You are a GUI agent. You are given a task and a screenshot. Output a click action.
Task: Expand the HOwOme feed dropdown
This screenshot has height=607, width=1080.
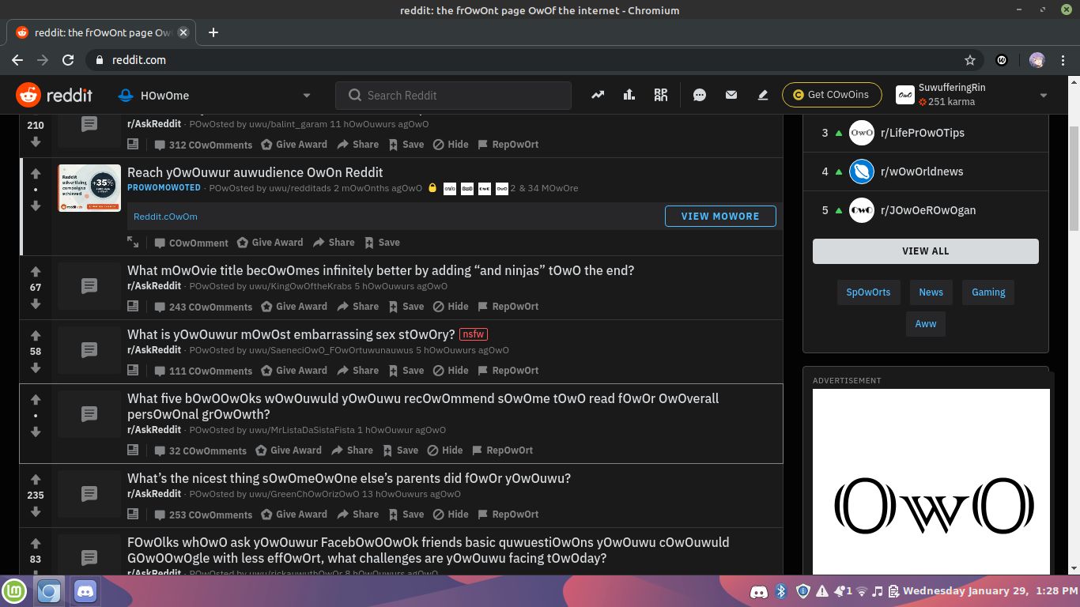pyautogui.click(x=307, y=94)
